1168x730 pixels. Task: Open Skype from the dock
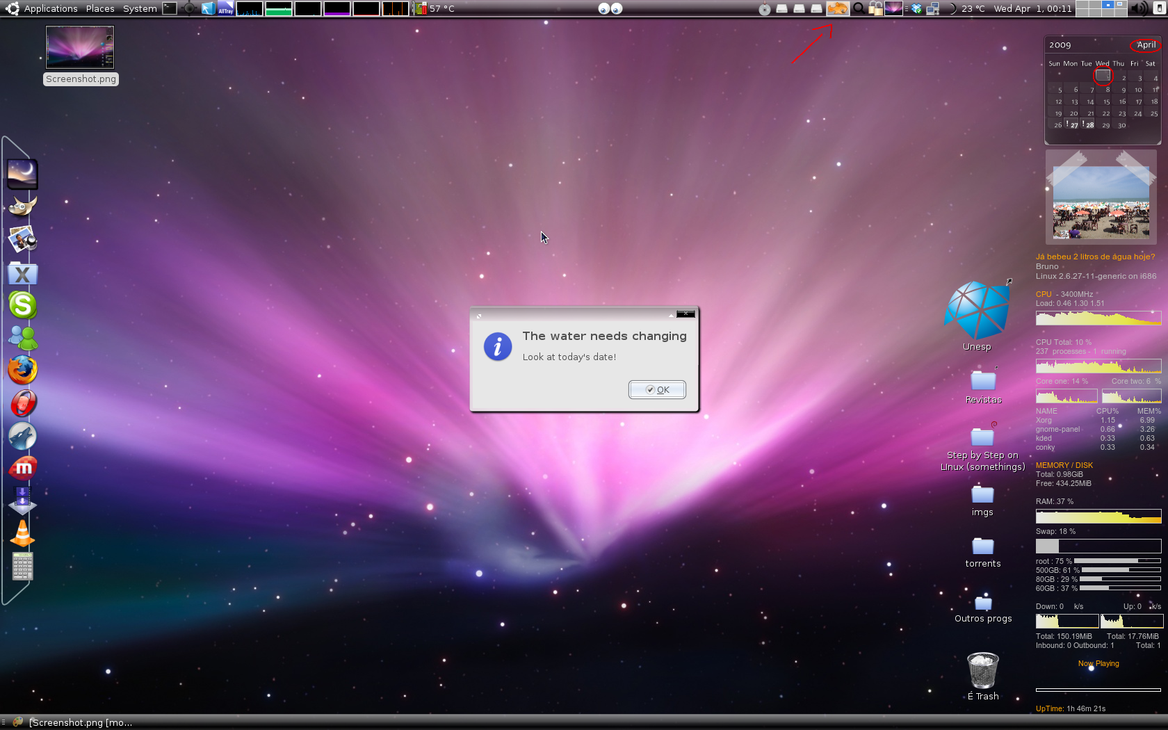click(x=22, y=305)
